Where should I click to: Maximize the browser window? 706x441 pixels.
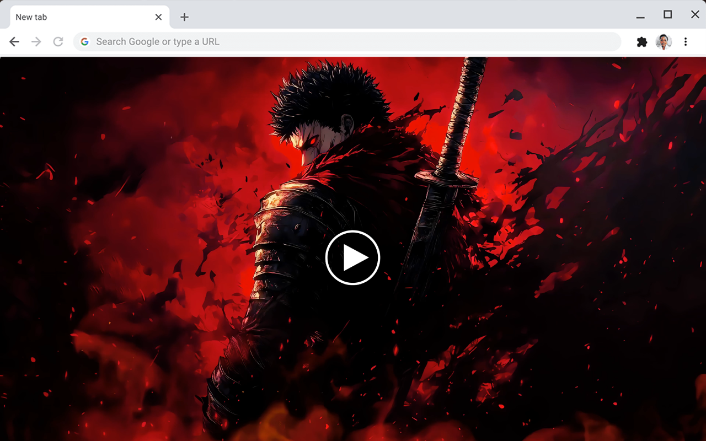668,14
